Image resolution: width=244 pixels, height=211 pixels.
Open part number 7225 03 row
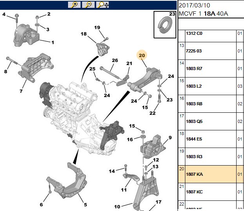[x=211, y=51]
